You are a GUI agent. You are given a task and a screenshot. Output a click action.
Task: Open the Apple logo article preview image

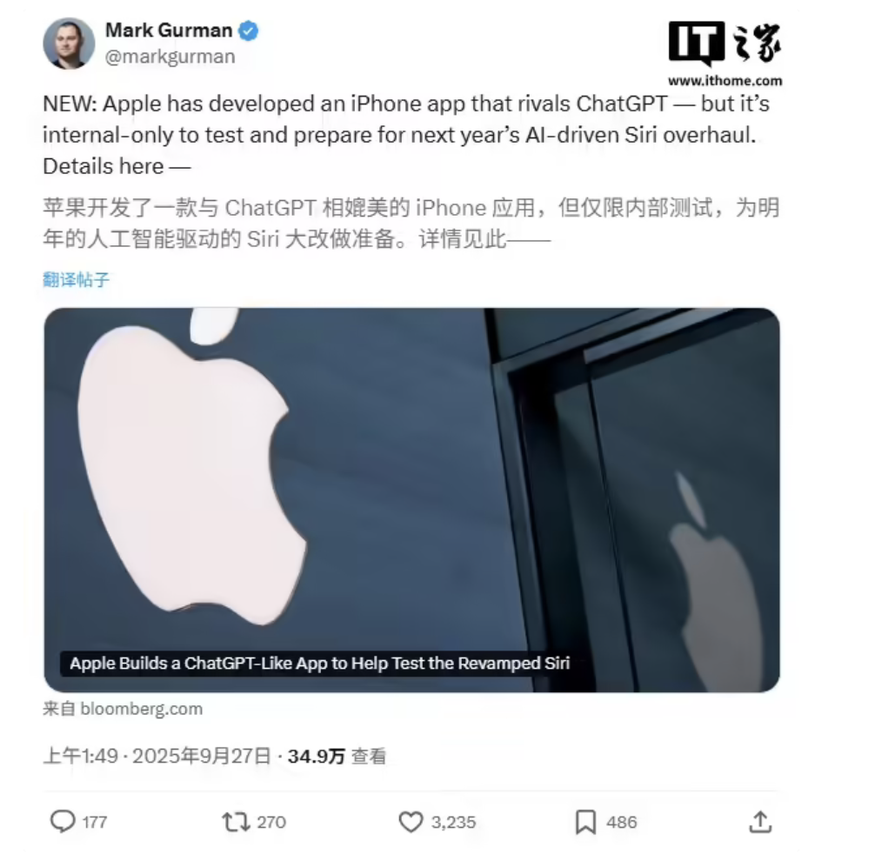point(411,500)
